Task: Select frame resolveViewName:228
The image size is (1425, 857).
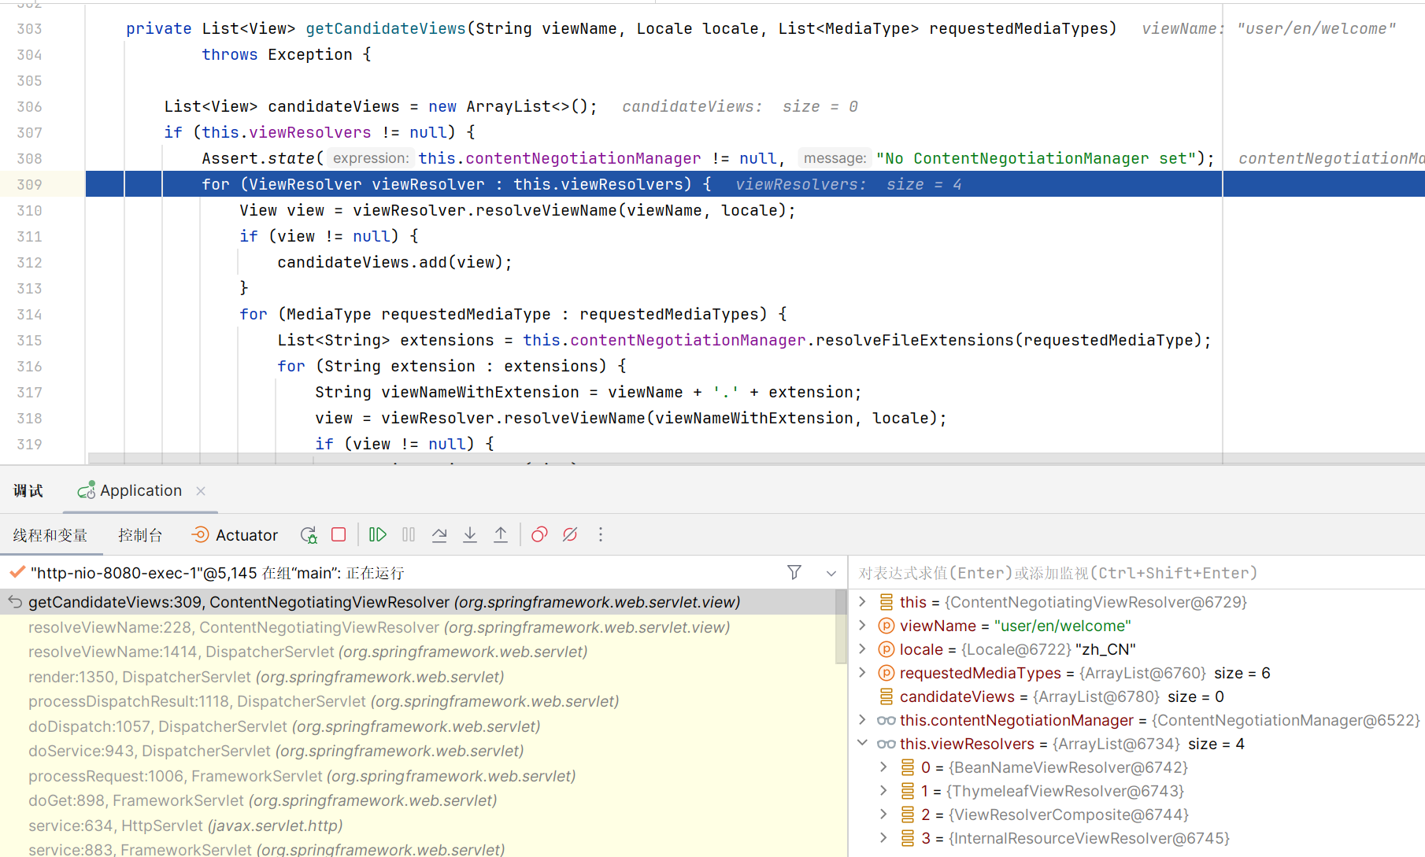Action: 418,627
